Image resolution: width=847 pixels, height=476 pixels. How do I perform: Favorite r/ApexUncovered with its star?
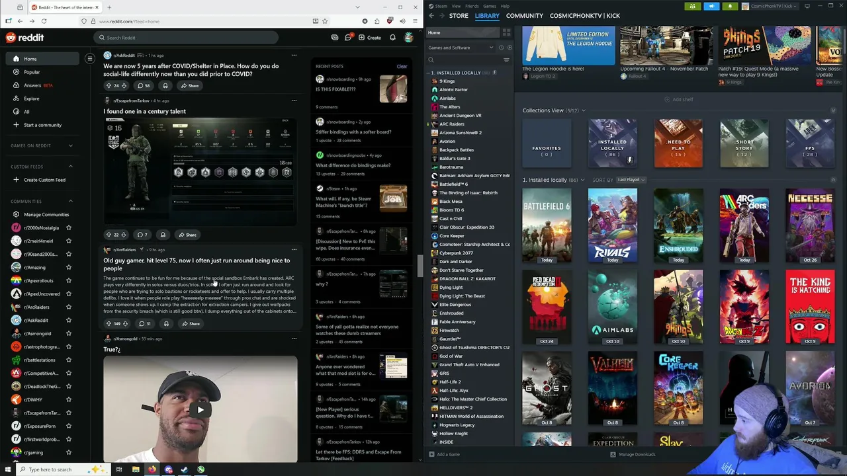(x=68, y=294)
